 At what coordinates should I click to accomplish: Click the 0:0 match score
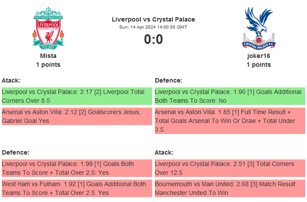tap(153, 40)
